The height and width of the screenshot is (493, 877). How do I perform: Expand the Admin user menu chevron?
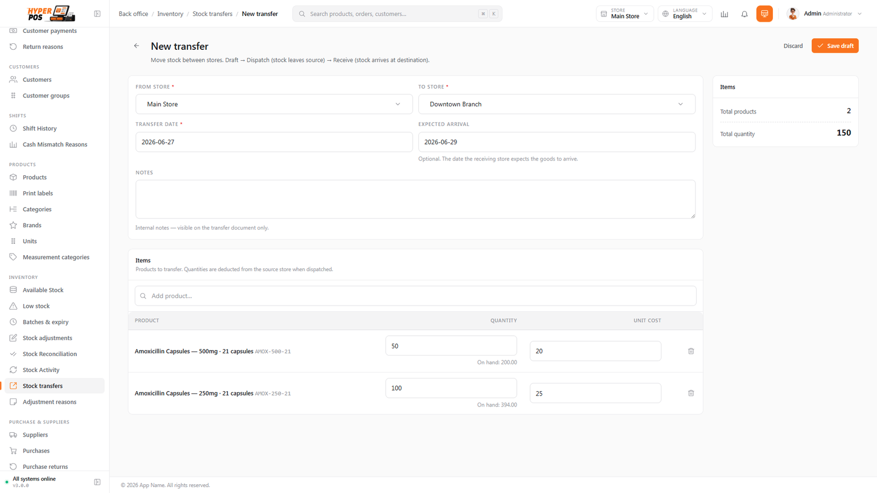(x=859, y=14)
